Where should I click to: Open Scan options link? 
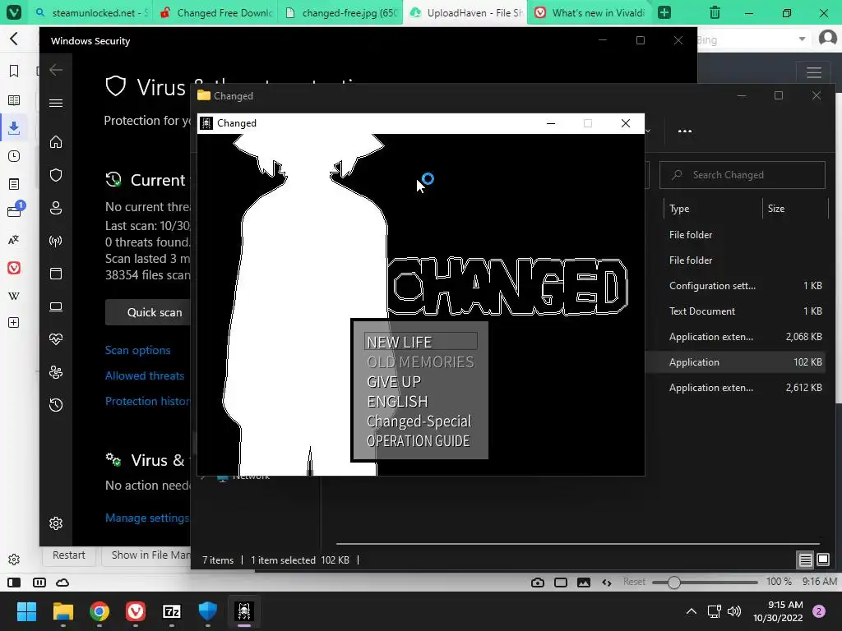click(x=137, y=350)
